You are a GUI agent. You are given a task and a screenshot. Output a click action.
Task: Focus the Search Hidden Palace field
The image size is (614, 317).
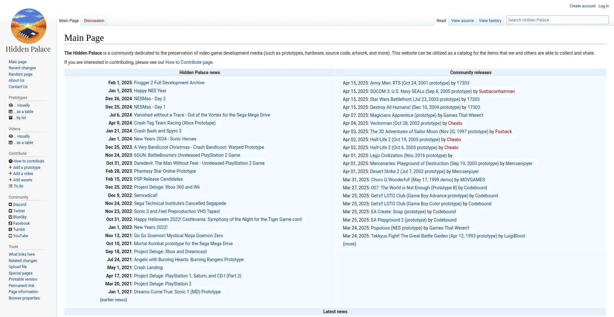[x=557, y=20]
